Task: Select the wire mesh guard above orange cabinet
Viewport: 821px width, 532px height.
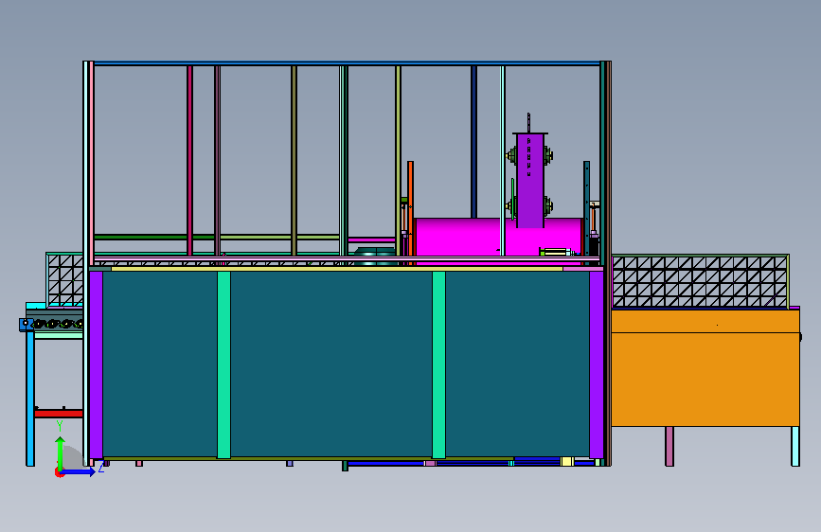Action: click(x=700, y=282)
